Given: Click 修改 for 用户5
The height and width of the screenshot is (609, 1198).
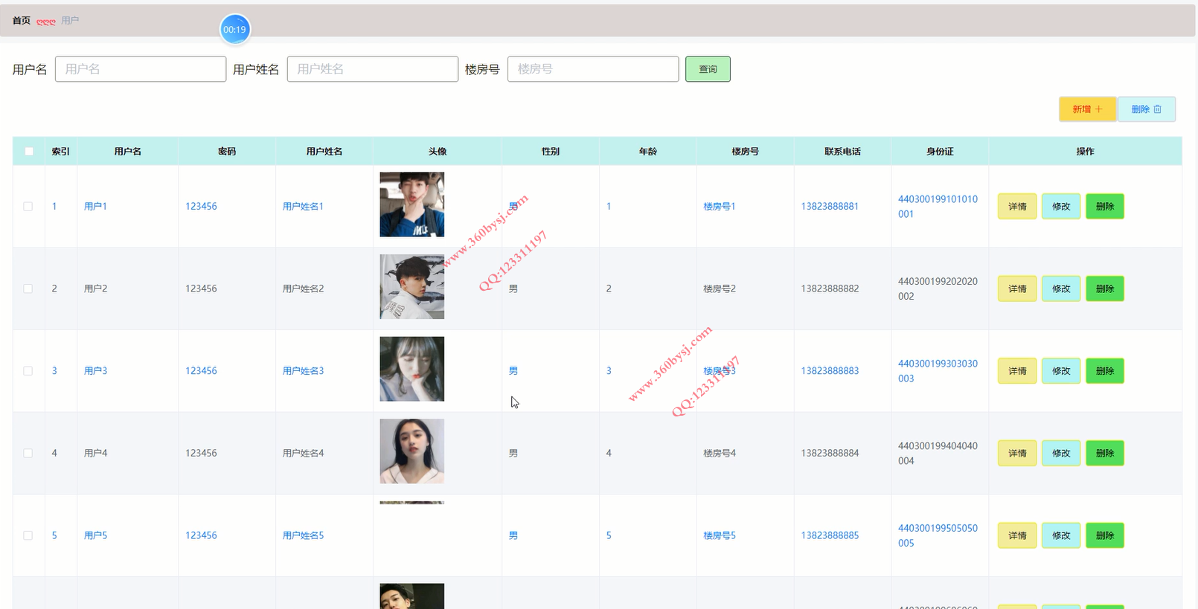Looking at the screenshot, I should coord(1061,535).
